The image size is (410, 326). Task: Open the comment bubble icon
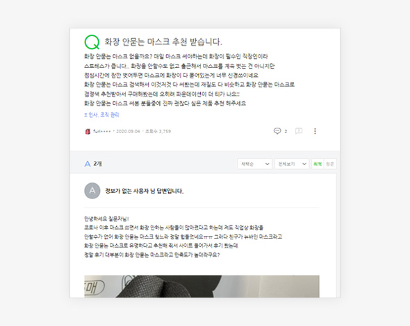point(277,131)
